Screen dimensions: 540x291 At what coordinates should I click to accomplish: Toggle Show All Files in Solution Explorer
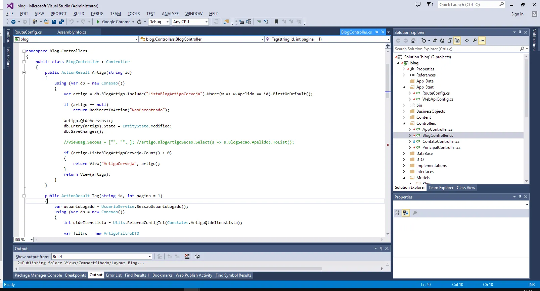tap(457, 41)
